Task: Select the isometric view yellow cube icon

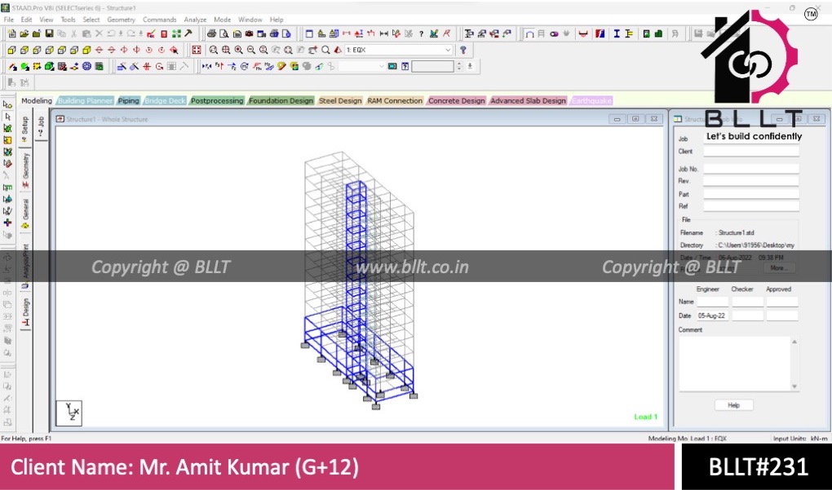Action: tap(86, 50)
